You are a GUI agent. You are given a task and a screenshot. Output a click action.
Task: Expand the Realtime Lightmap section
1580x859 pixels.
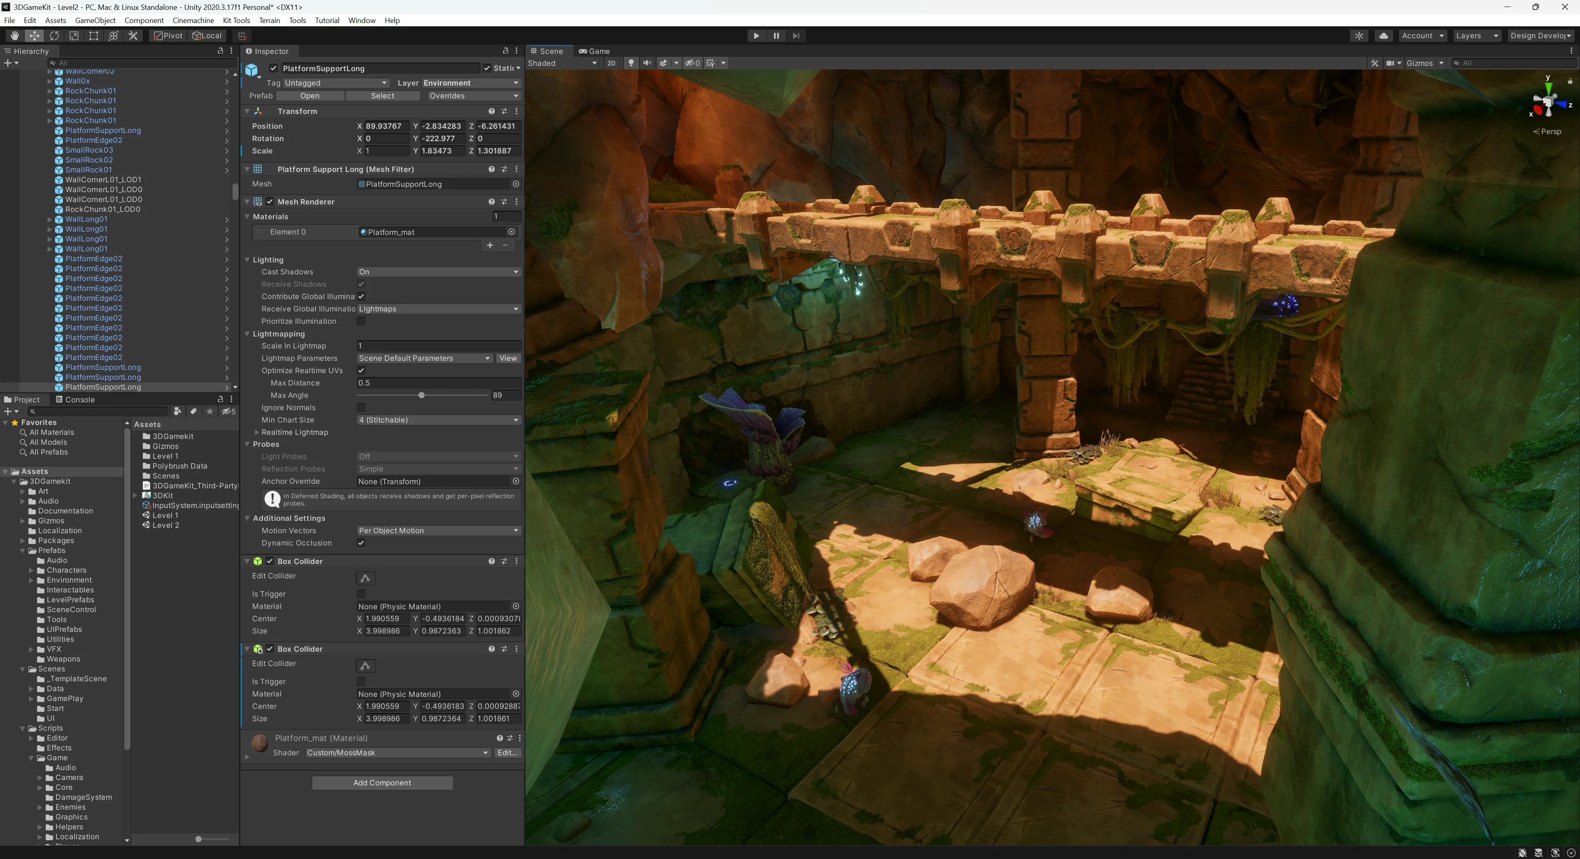point(257,433)
